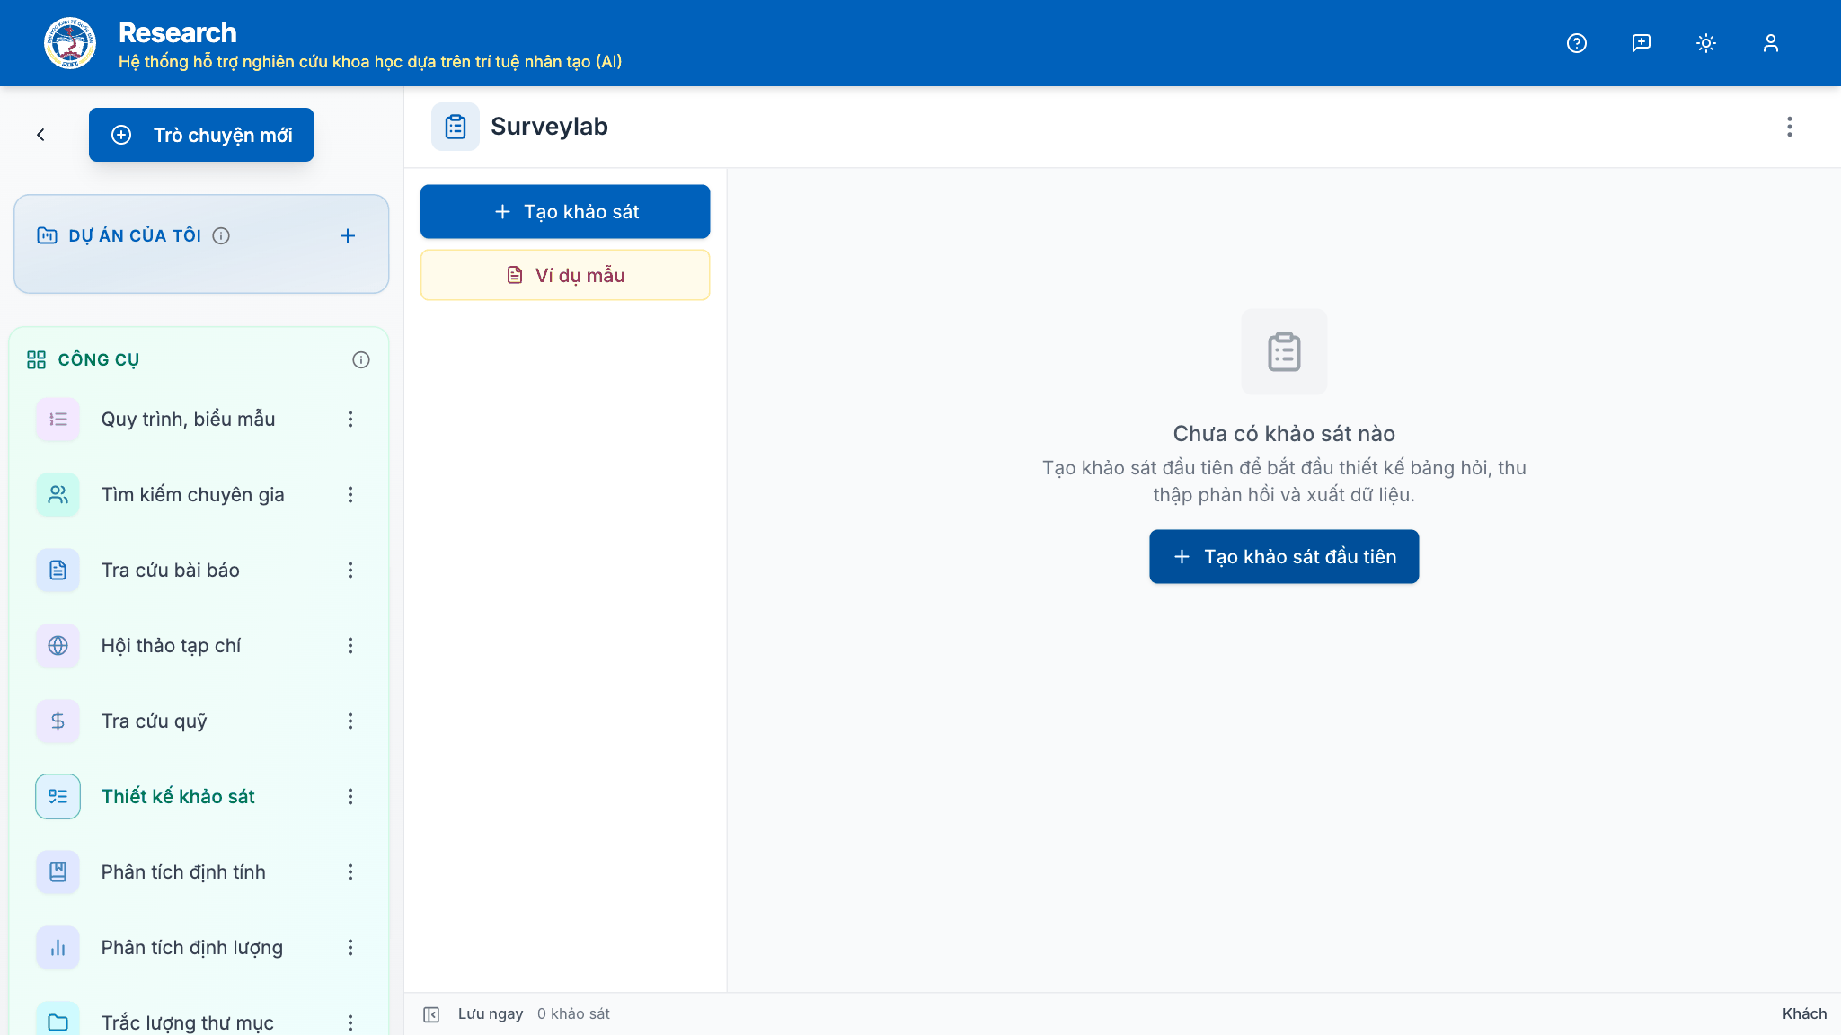Toggle the light/dark theme sun icon
Viewport: 1841px width, 1035px height.
(x=1706, y=43)
